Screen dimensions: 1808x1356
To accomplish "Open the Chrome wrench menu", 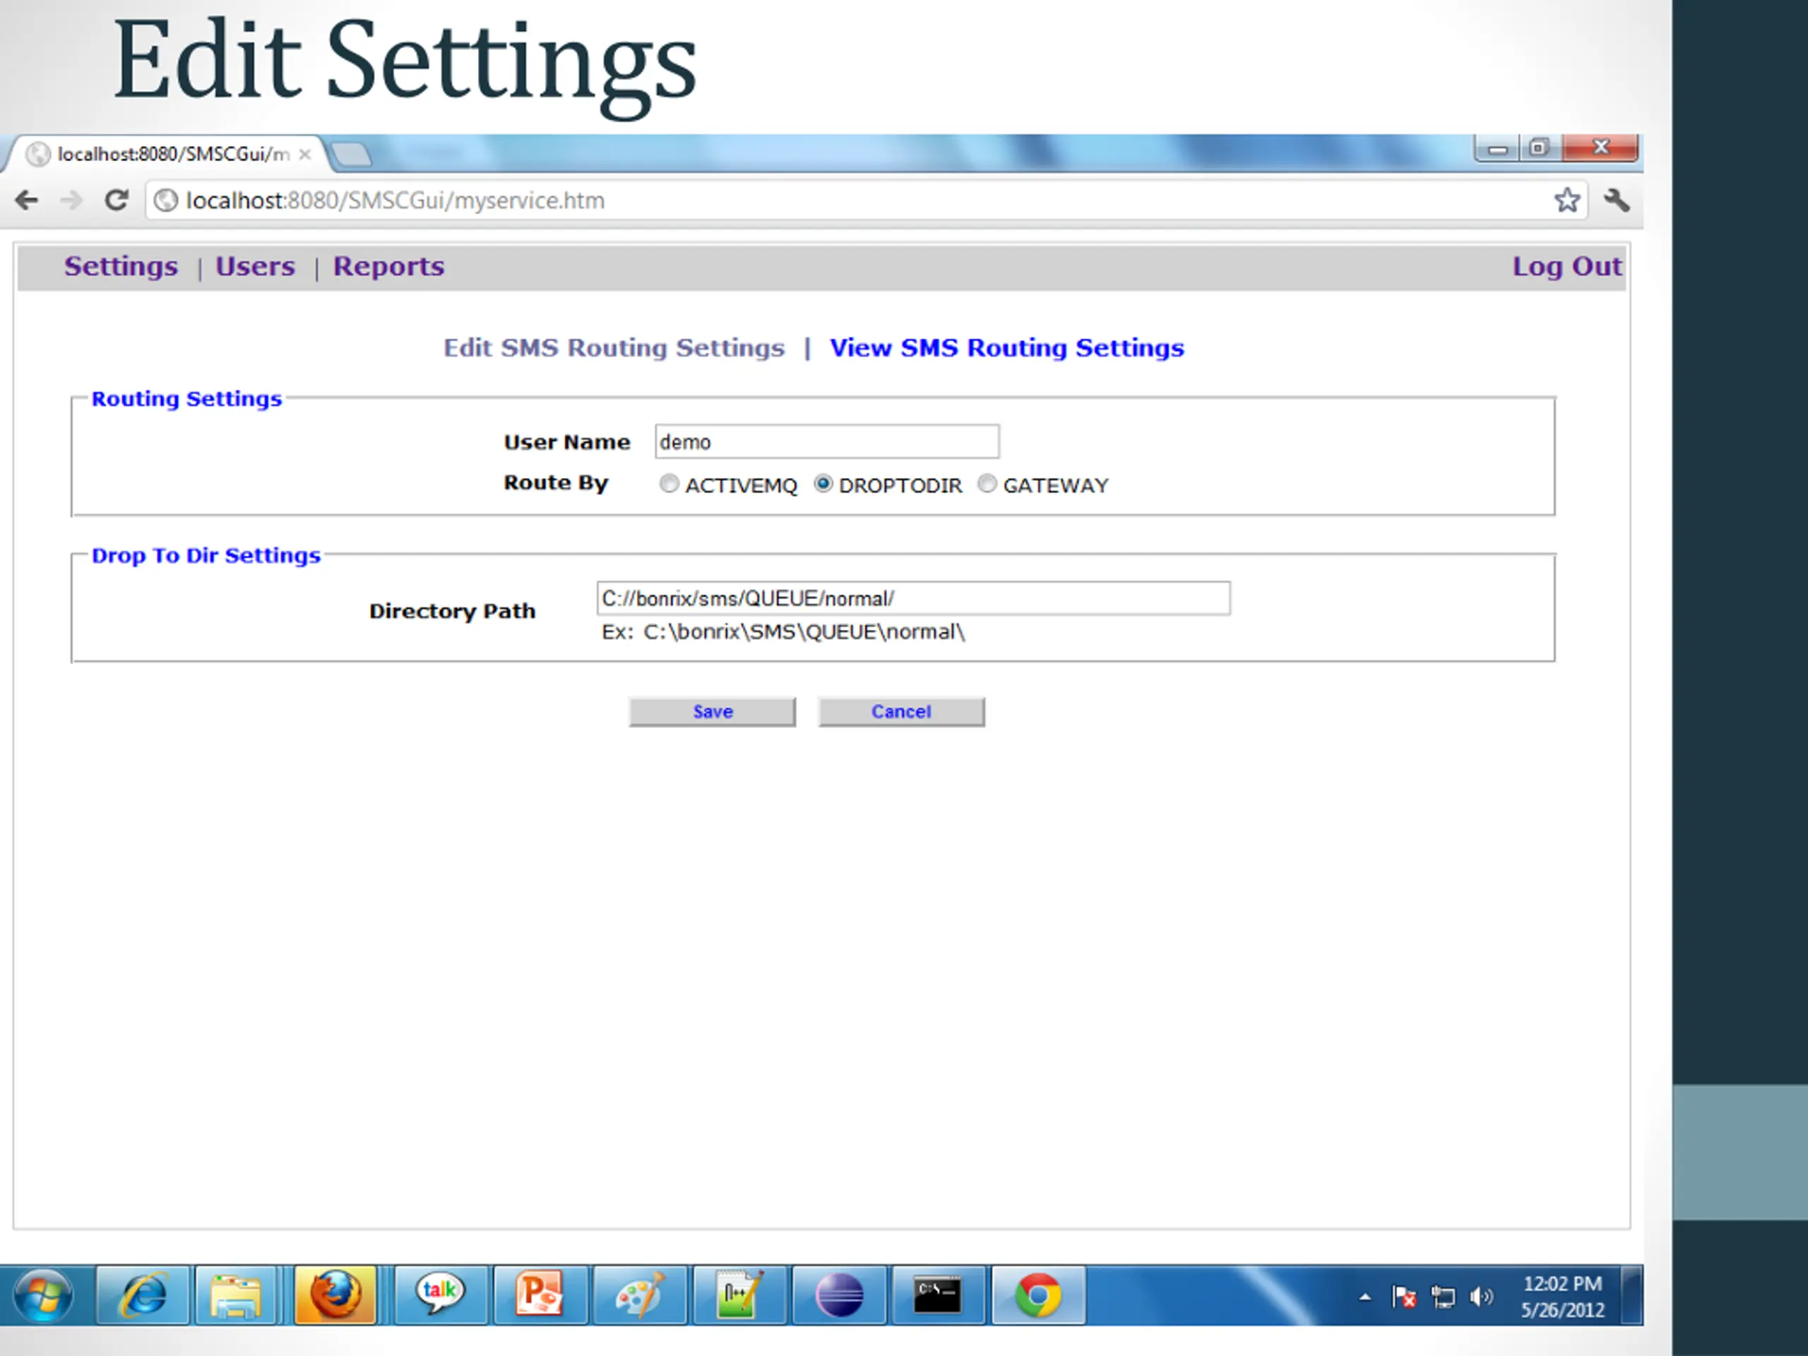I will 1617,201.
